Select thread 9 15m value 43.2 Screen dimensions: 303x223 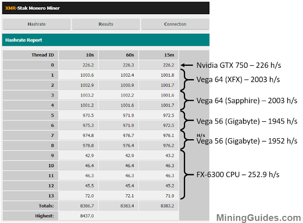tap(169, 156)
